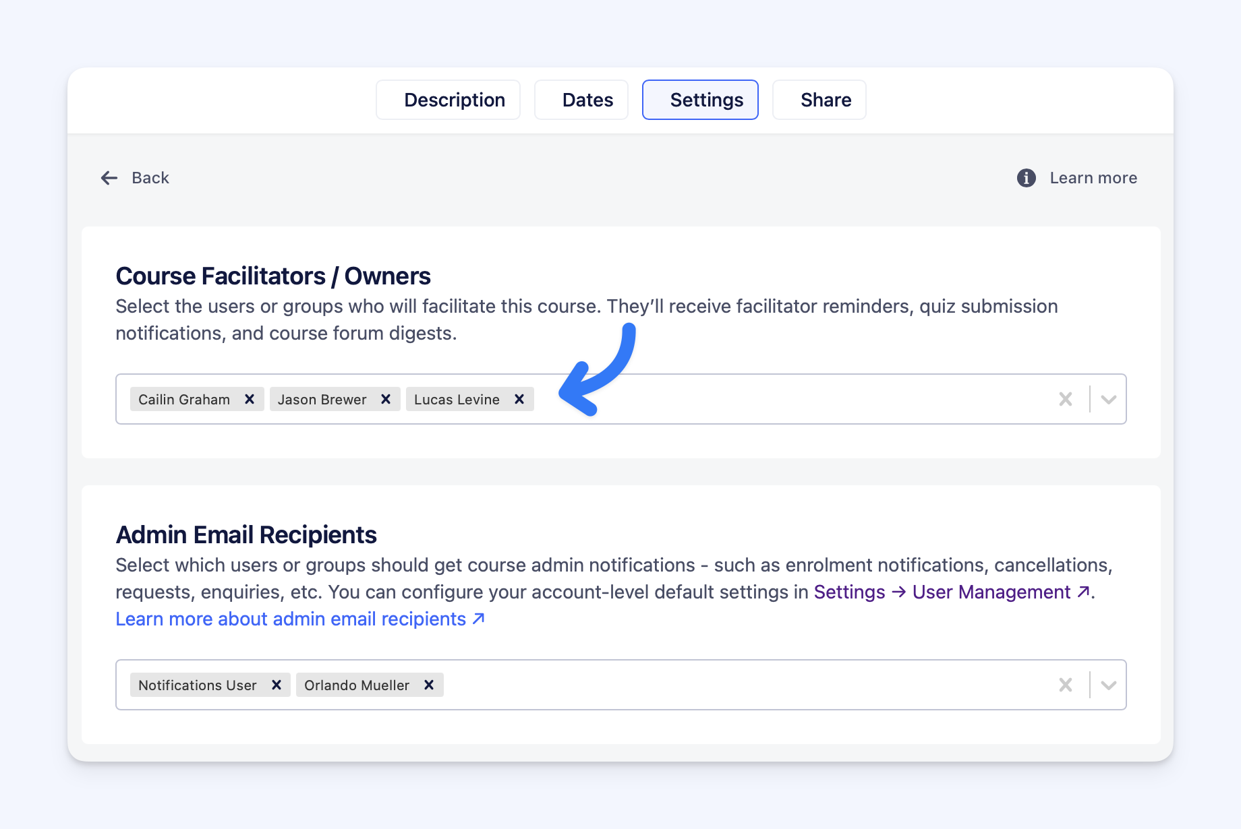Click the Back text button

(x=150, y=178)
